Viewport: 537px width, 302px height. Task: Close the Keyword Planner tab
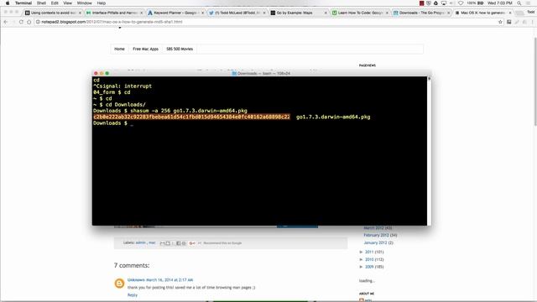[203, 13]
